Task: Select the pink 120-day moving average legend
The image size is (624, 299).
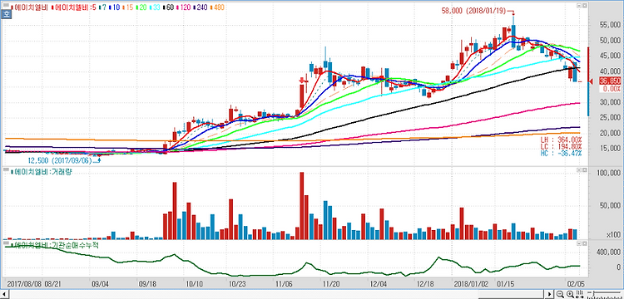Action: tap(184, 7)
